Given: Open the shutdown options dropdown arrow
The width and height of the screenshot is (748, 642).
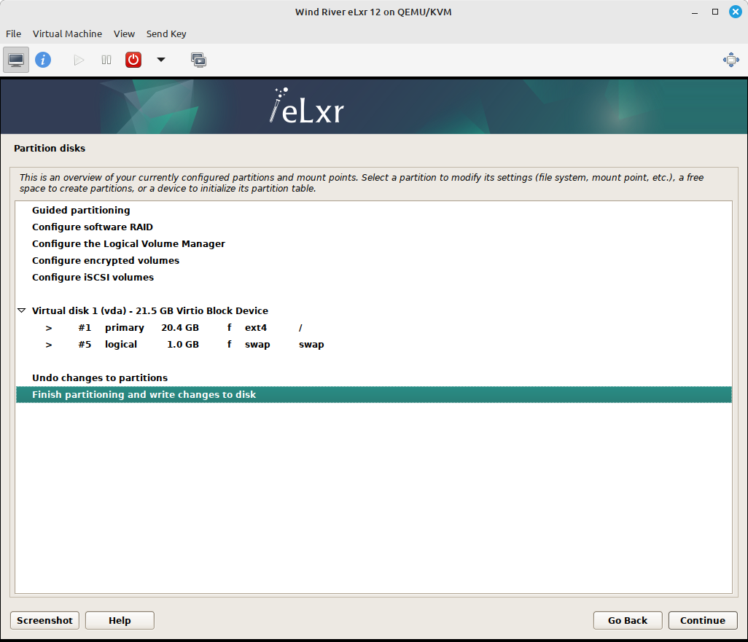Looking at the screenshot, I should point(160,60).
